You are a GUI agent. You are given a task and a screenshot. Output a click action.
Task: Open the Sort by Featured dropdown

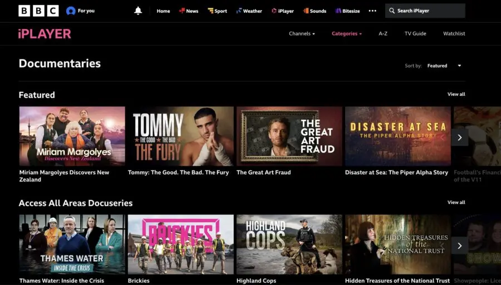(x=444, y=66)
